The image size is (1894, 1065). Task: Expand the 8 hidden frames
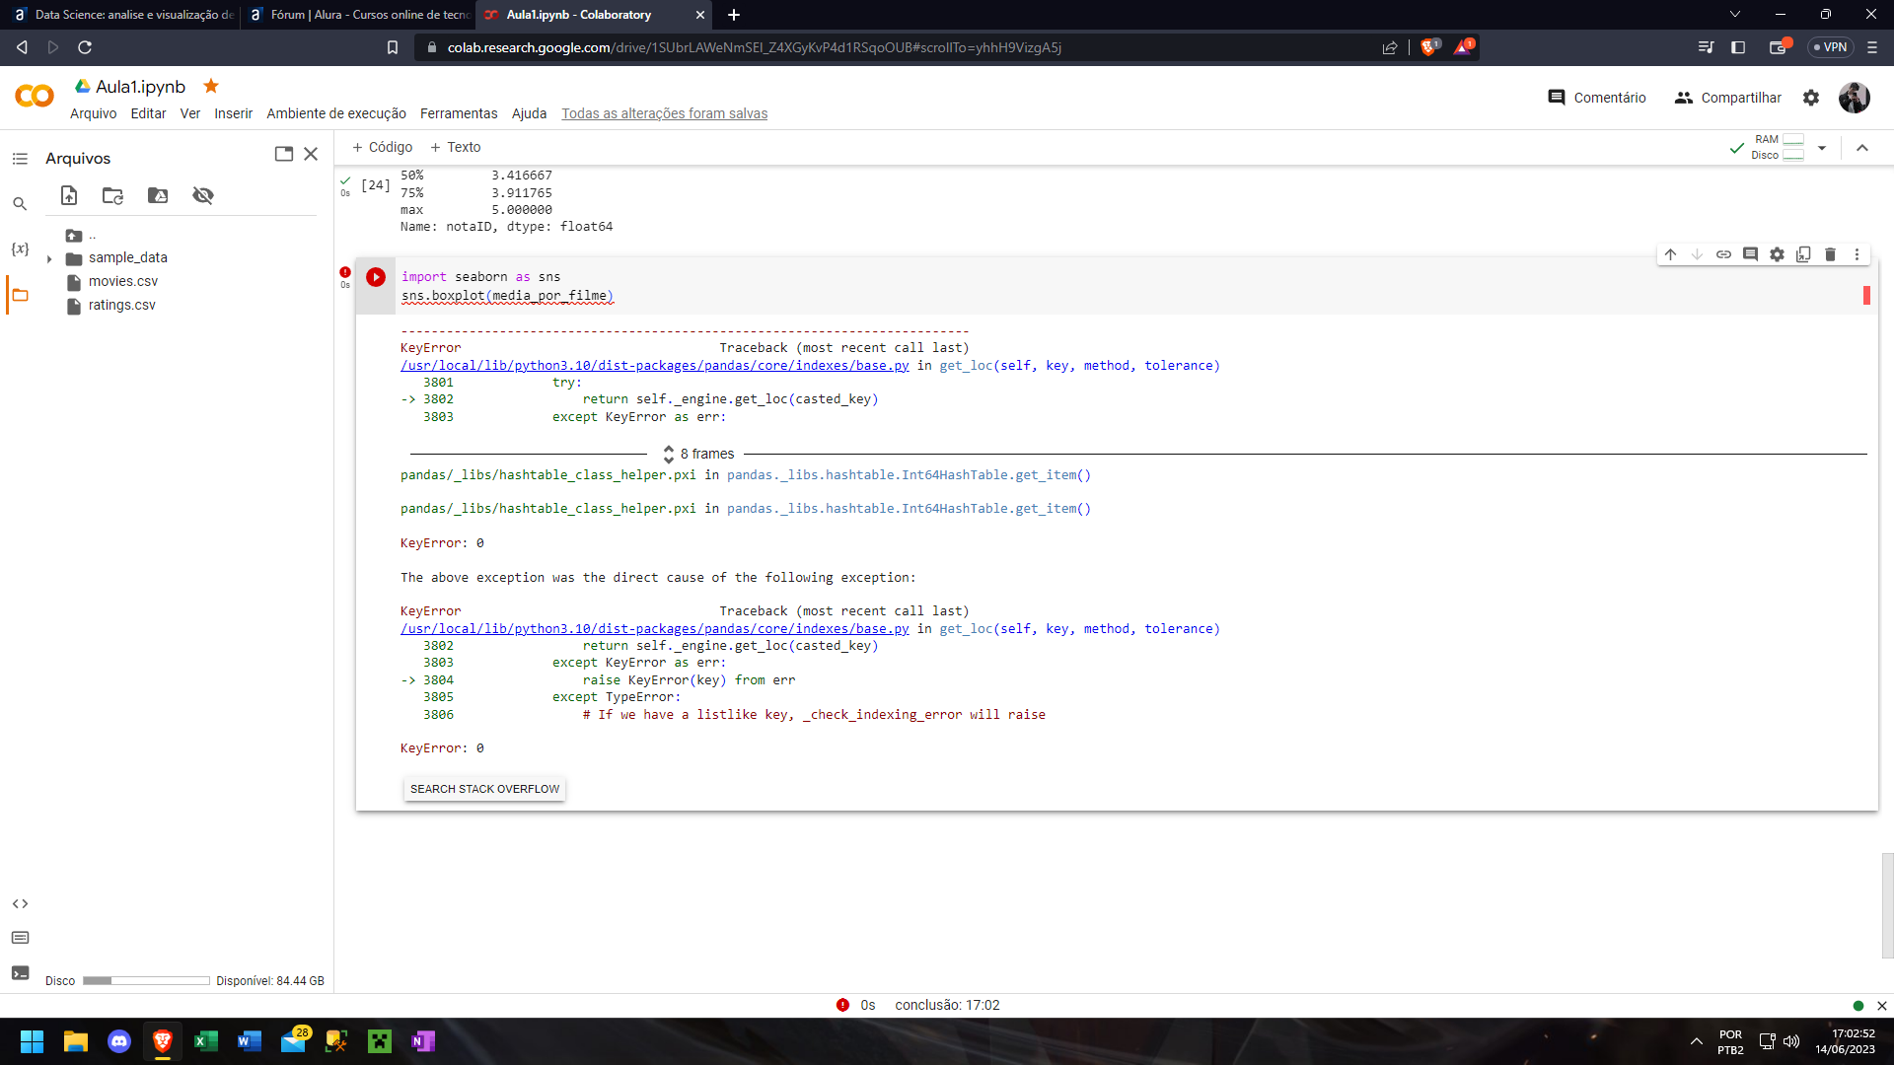pos(698,454)
